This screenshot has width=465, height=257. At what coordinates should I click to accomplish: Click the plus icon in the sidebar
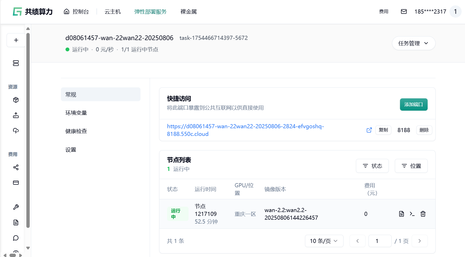(x=16, y=40)
